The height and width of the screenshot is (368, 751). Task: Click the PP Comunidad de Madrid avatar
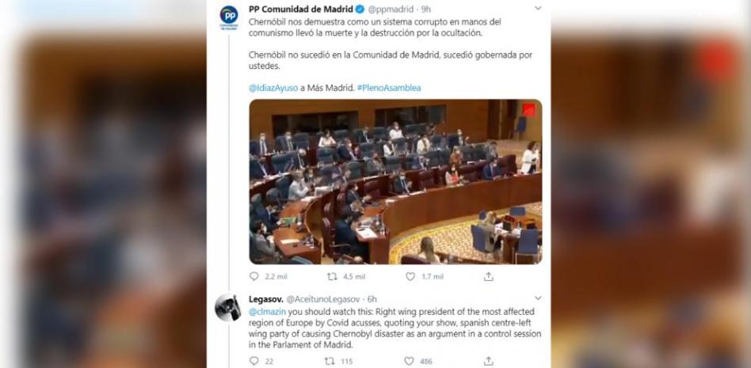click(x=228, y=17)
